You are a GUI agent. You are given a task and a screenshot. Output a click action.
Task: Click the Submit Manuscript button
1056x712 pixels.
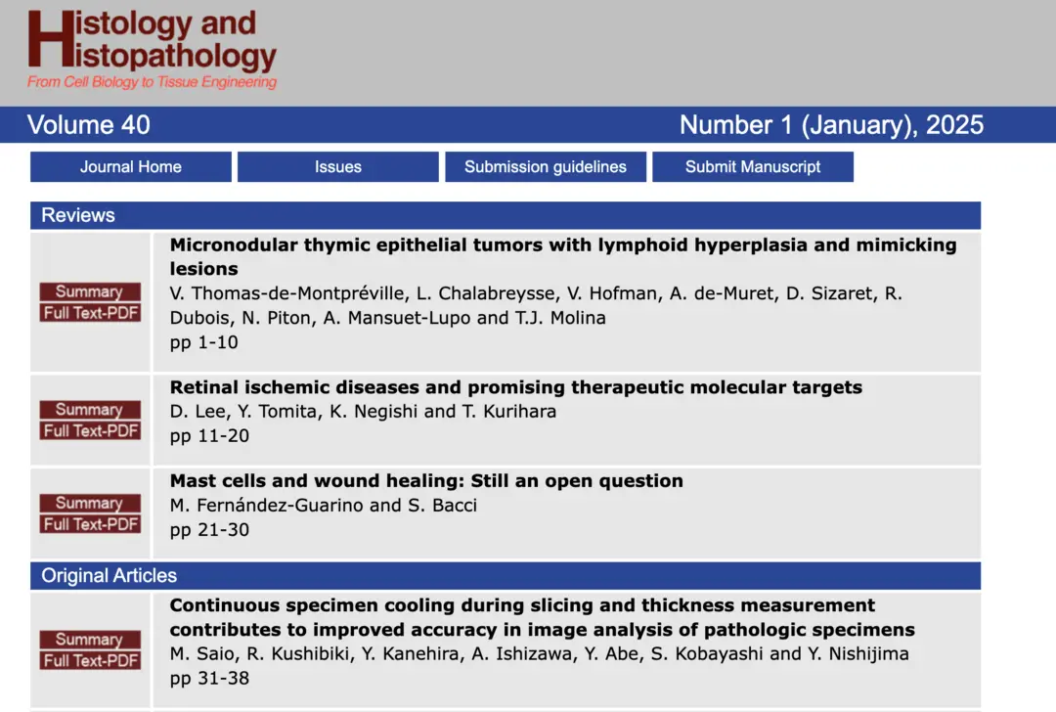point(753,166)
